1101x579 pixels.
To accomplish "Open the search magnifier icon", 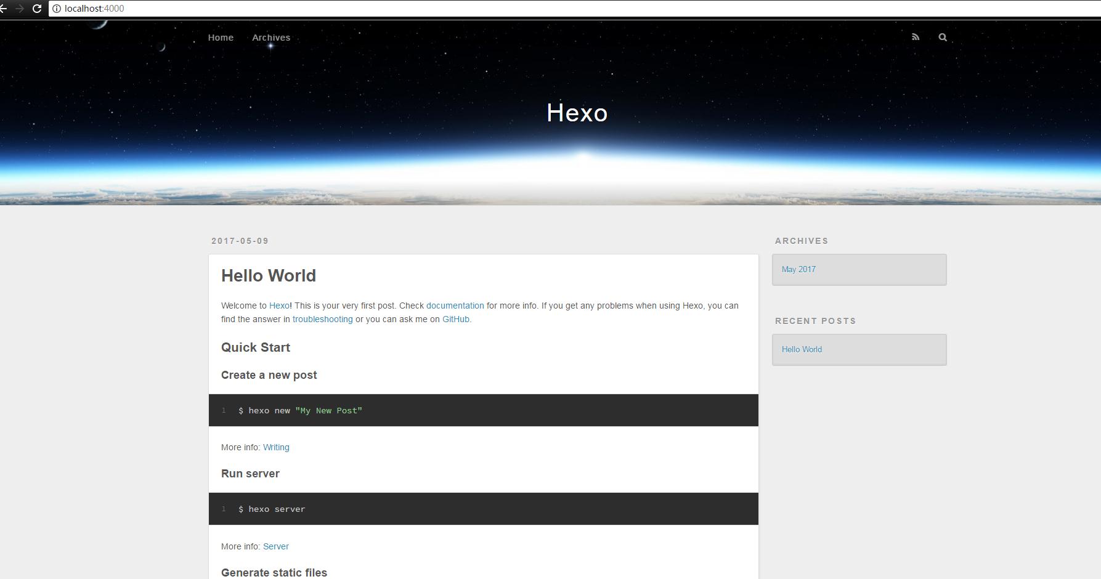I will [943, 37].
